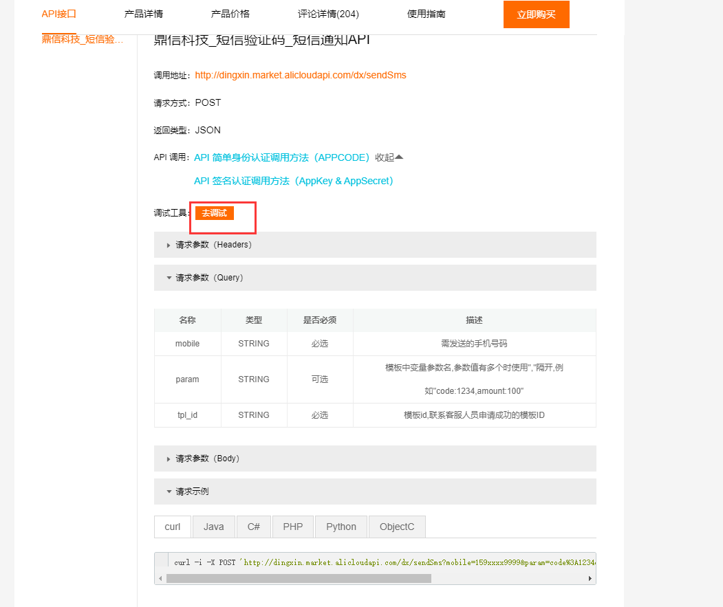723x607 pixels.
Task: Click the param parameter name cell
Action: pyautogui.click(x=187, y=379)
